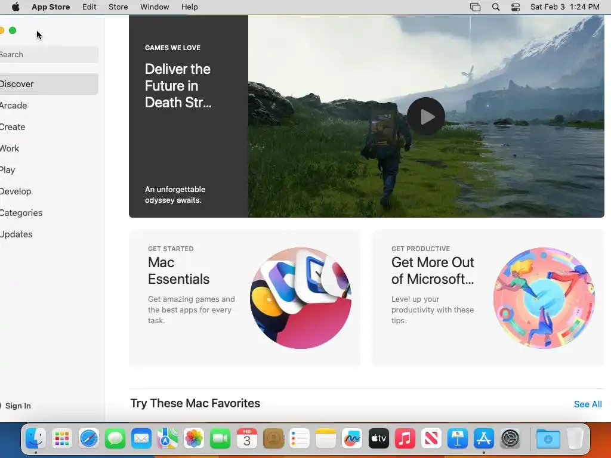Launch Apple TV from Dock
This screenshot has width=611, height=458.
pos(378,439)
